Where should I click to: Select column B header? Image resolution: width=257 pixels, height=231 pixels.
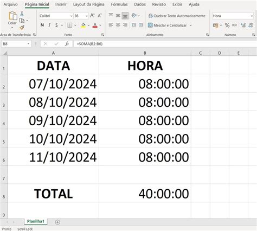145,53
